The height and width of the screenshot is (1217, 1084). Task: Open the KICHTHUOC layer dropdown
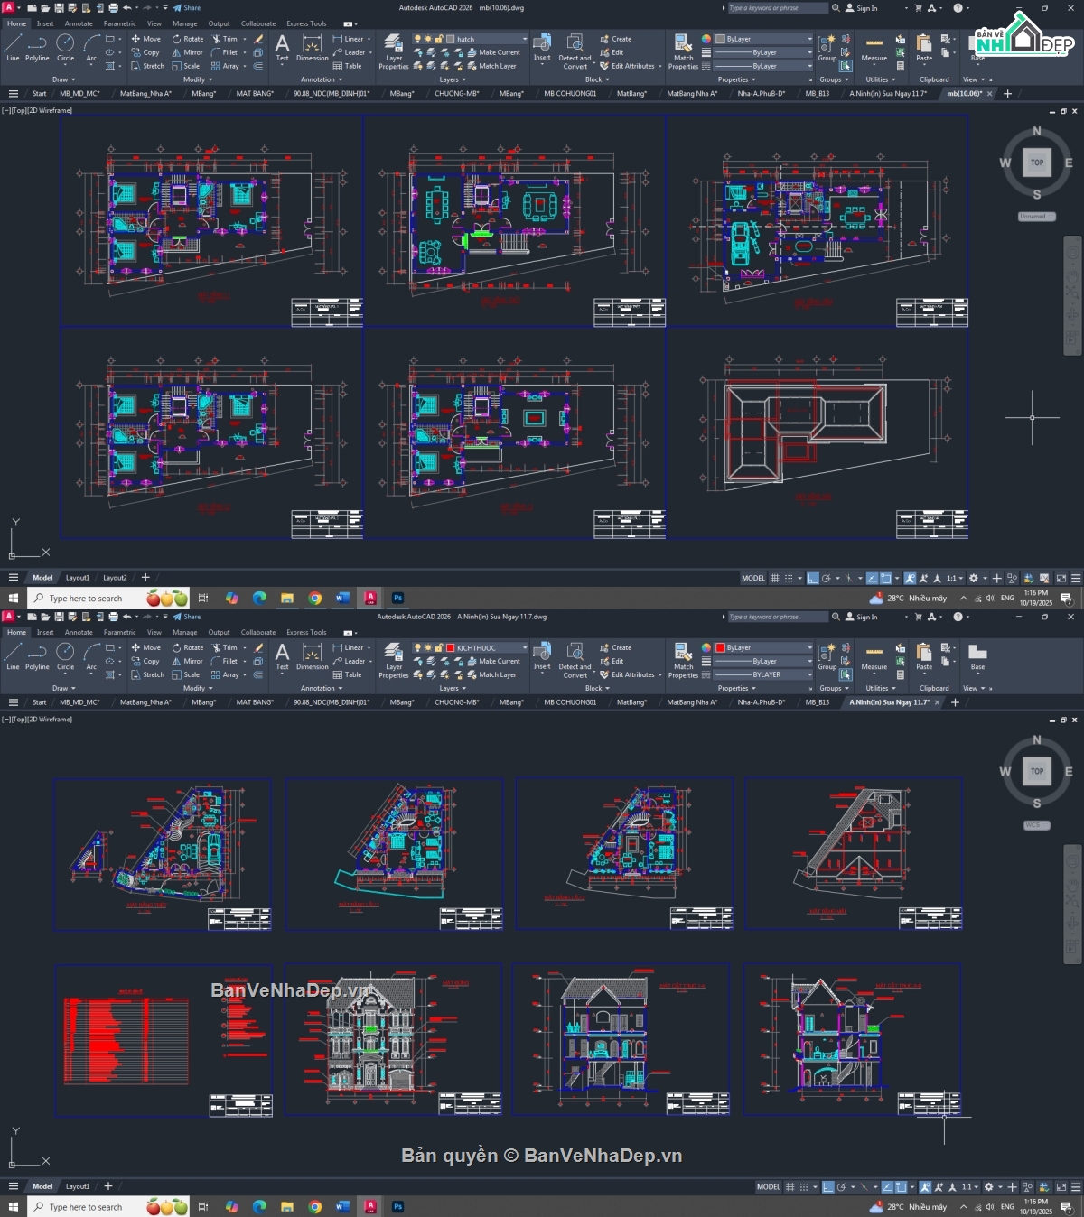(524, 647)
